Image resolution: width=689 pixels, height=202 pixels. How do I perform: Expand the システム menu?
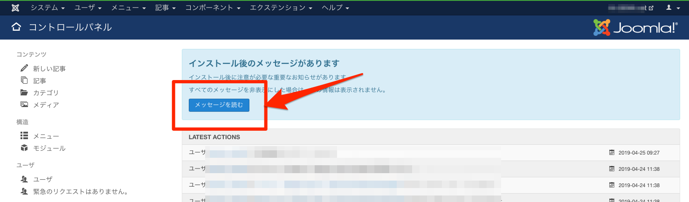pyautogui.click(x=48, y=8)
